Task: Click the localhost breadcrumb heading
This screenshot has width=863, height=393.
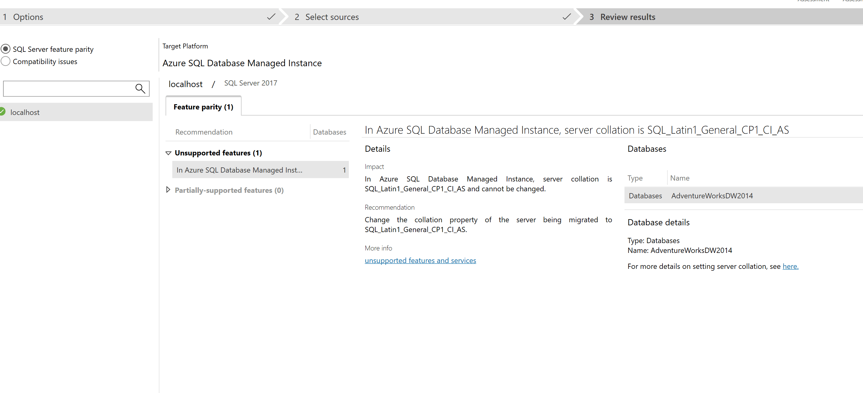Action: pos(185,84)
